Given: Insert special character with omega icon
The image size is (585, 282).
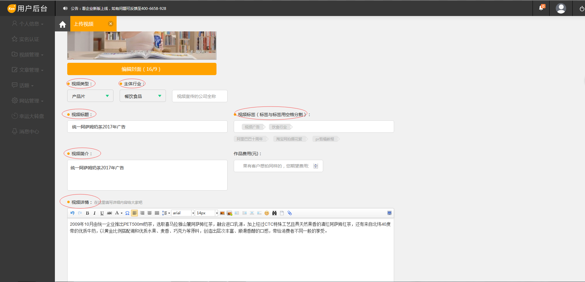Looking at the screenshot, I should [127, 213].
